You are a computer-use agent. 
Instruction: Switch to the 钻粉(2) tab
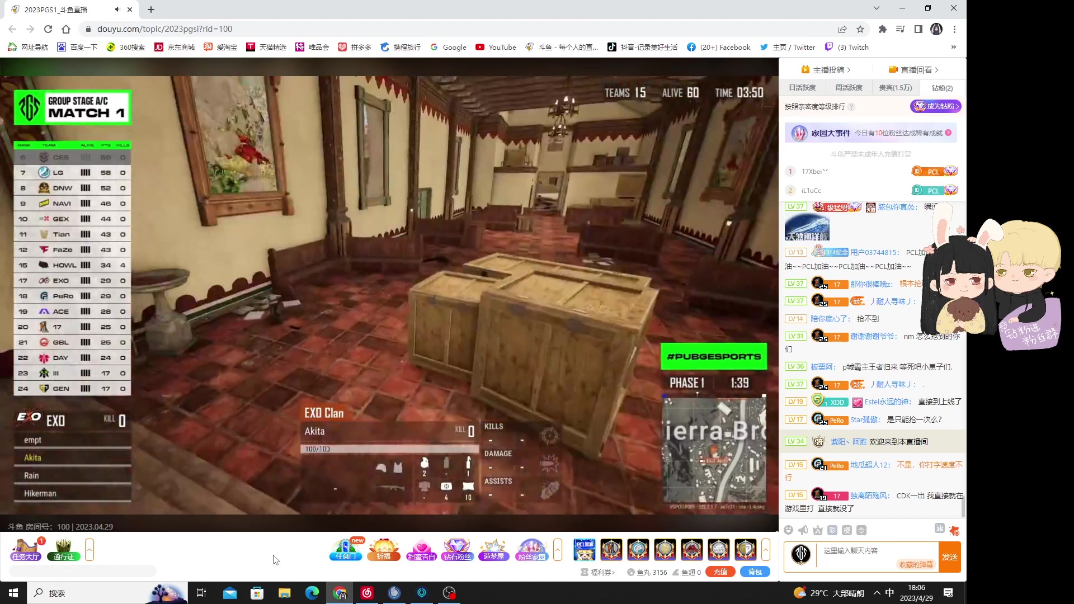[x=942, y=88]
